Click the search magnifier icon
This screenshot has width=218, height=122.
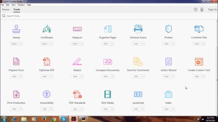[4, 16]
